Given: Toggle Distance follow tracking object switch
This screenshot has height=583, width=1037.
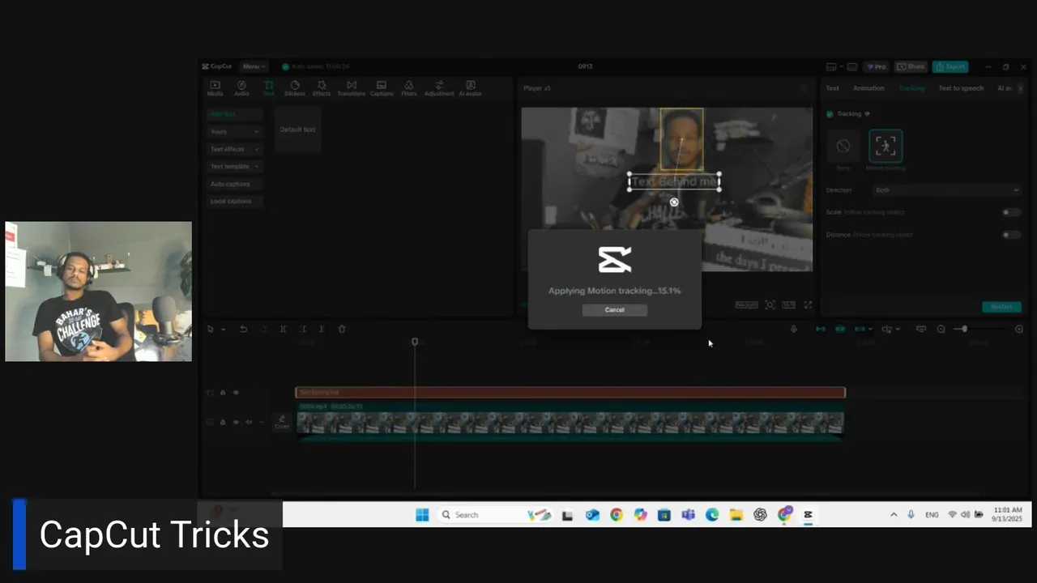Looking at the screenshot, I should coord(1011,235).
